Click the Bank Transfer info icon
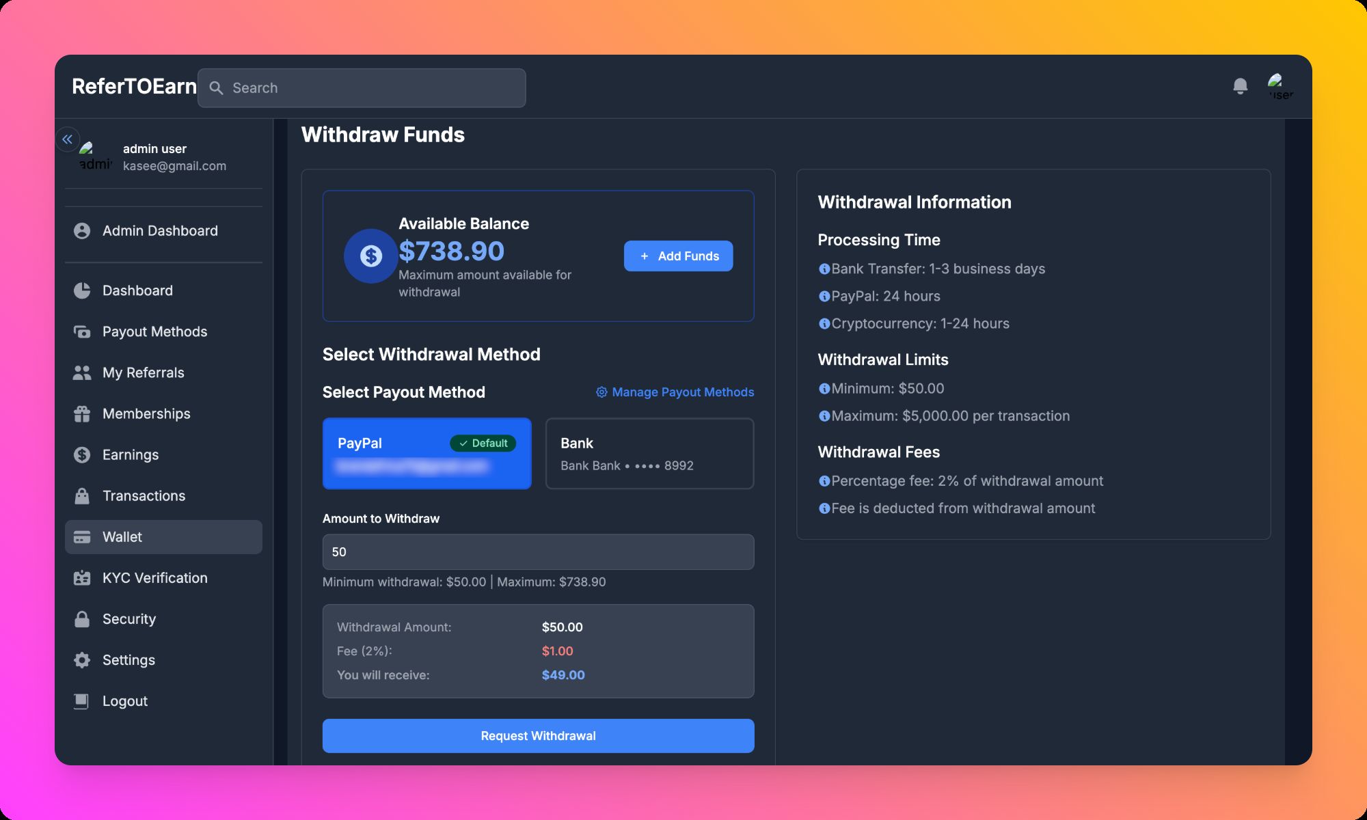This screenshot has width=1367, height=820. pos(824,269)
